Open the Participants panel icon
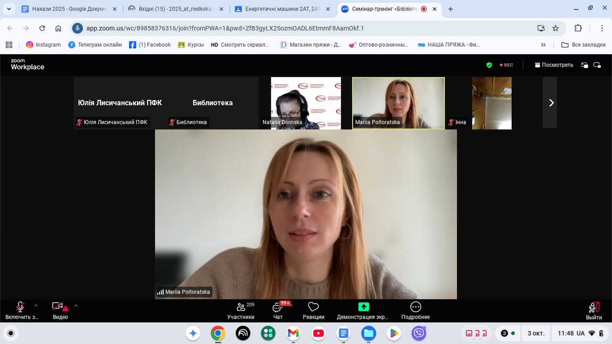612x344 pixels. (241, 307)
